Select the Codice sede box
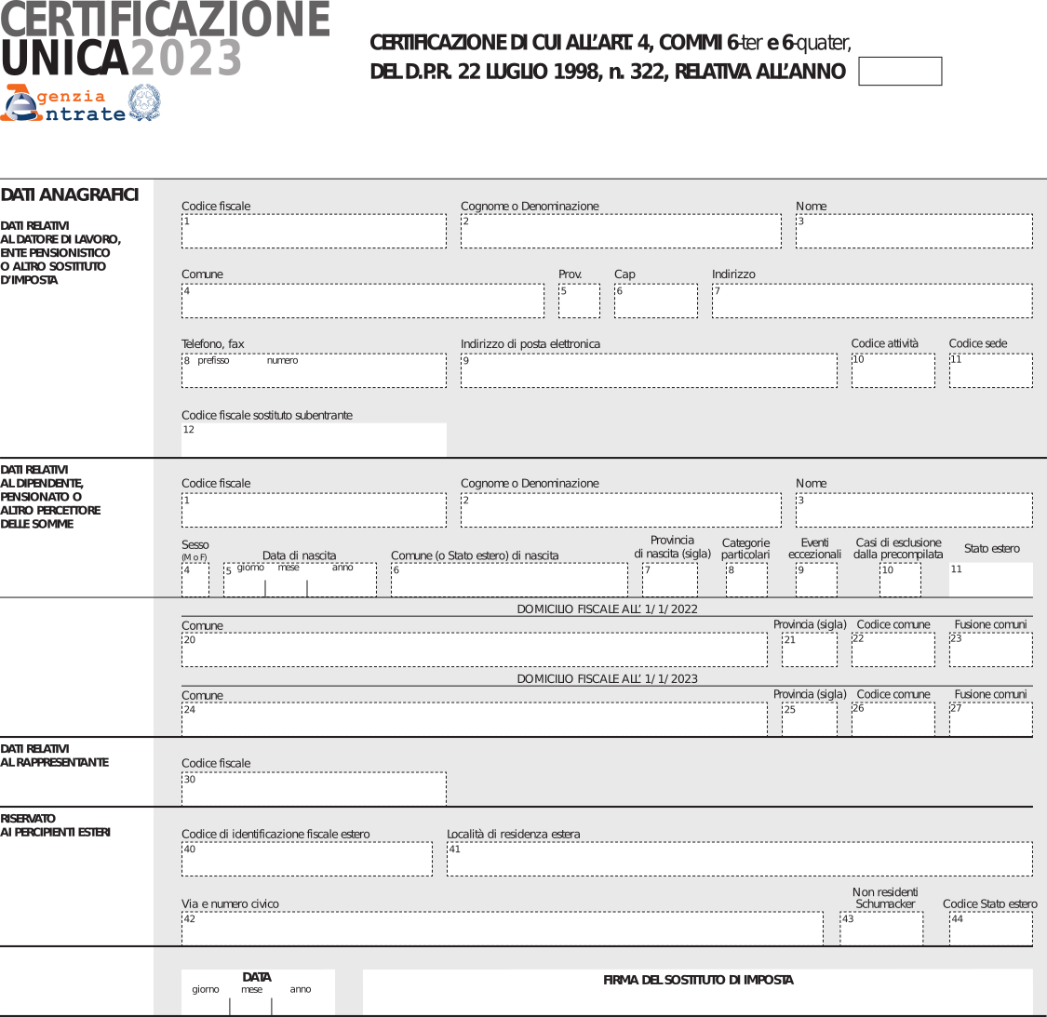Viewport: 1047px width, 1017px height. (x=990, y=370)
